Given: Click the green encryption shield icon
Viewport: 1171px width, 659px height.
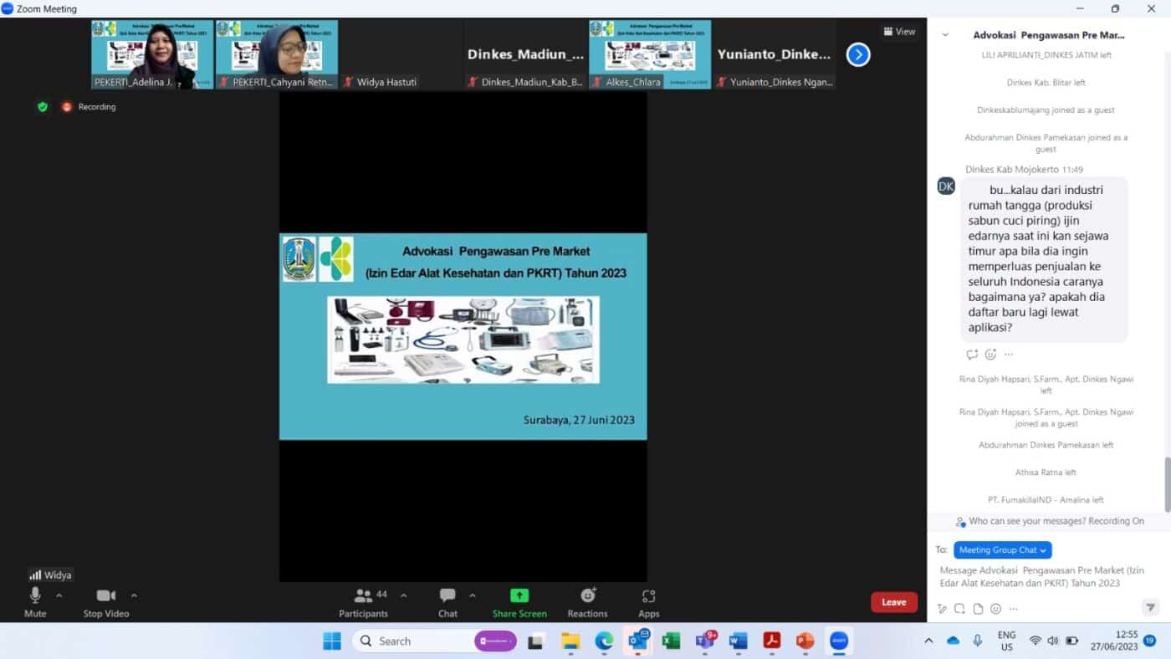Looking at the screenshot, I should (43, 107).
